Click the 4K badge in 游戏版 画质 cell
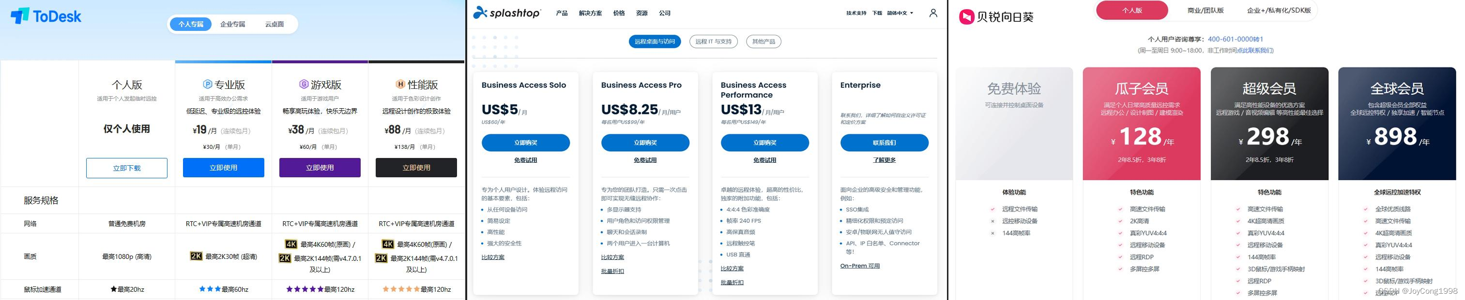1465x300 pixels. click(x=290, y=244)
